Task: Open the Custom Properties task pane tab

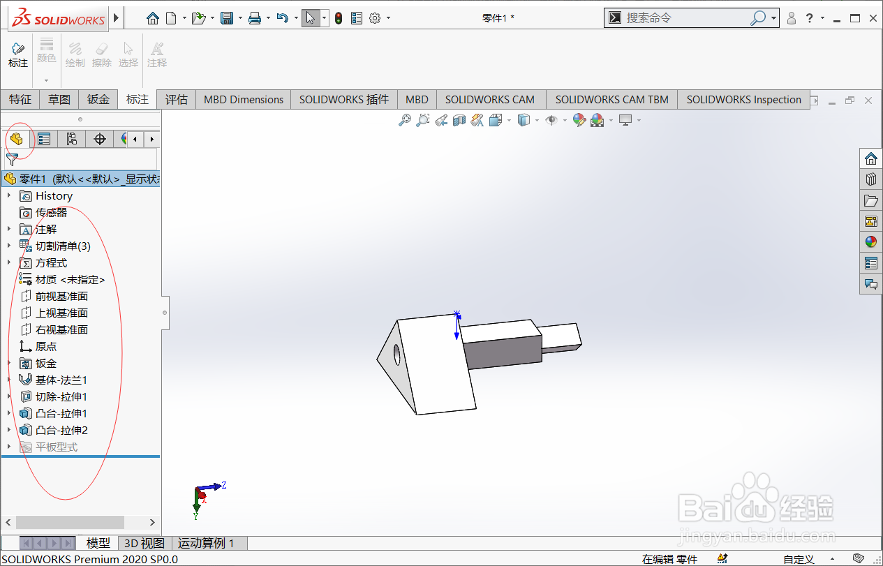Action: (870, 263)
